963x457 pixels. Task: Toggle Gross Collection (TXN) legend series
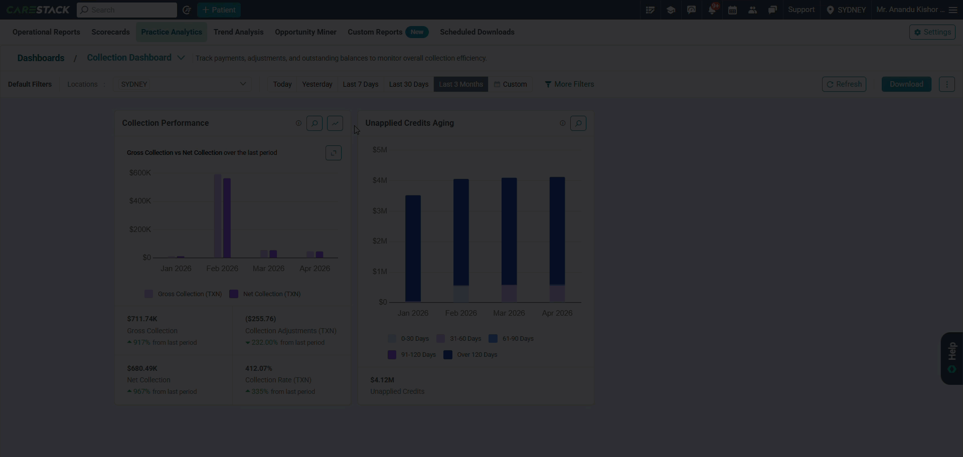pyautogui.click(x=183, y=294)
